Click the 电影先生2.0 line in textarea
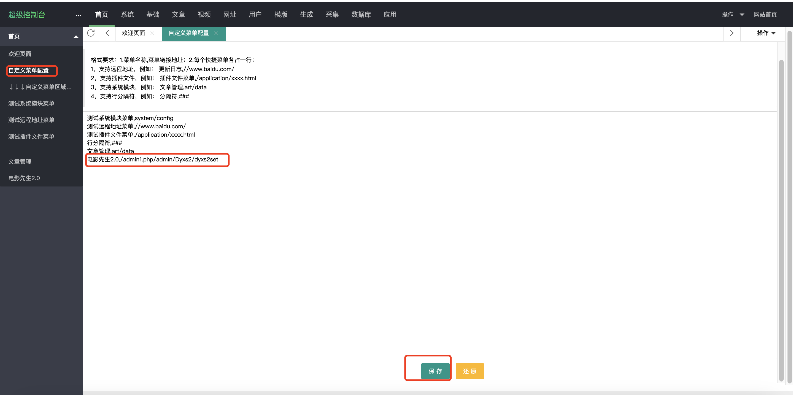The image size is (793, 395). click(153, 160)
